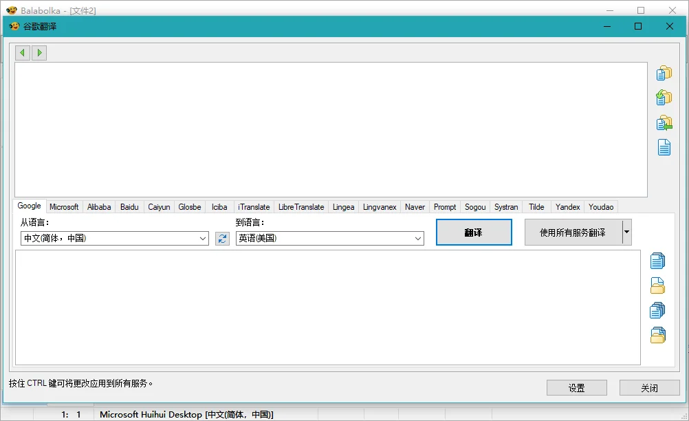Switch to the Alibaba tab
689x421 pixels.
(x=99, y=207)
